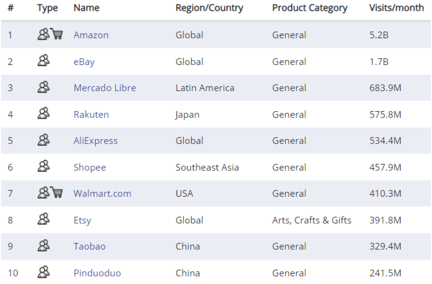The width and height of the screenshot is (432, 284).
Task: Sort by the Visits/month column header
Action: [x=396, y=8]
